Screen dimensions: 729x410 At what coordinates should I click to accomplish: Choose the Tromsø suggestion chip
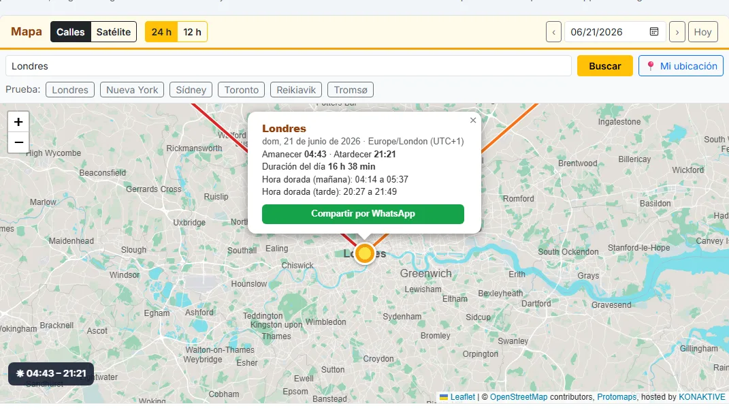pos(351,90)
